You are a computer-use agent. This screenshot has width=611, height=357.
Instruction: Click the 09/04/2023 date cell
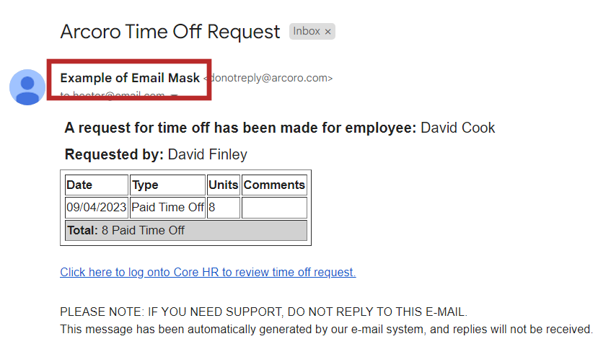point(96,208)
